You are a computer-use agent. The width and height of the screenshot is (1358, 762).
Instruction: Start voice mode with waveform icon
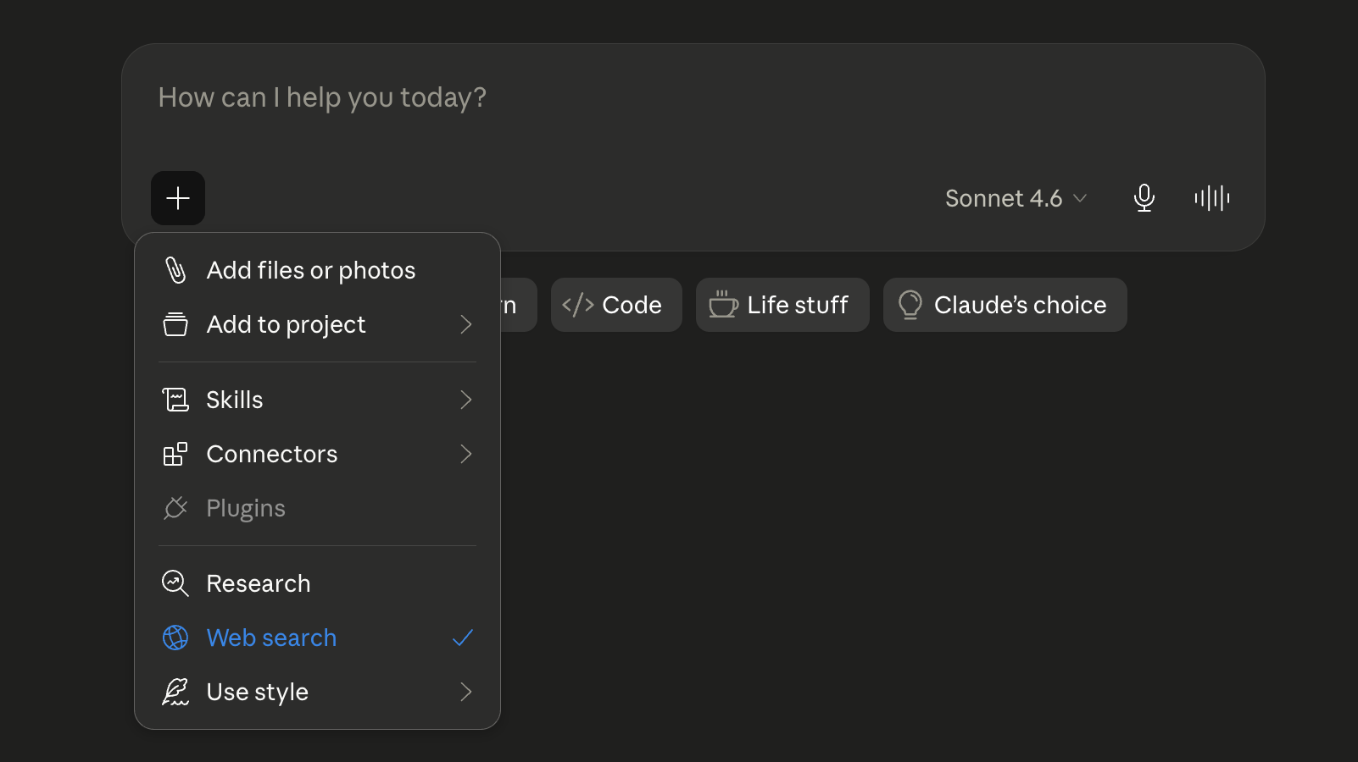[x=1212, y=198]
